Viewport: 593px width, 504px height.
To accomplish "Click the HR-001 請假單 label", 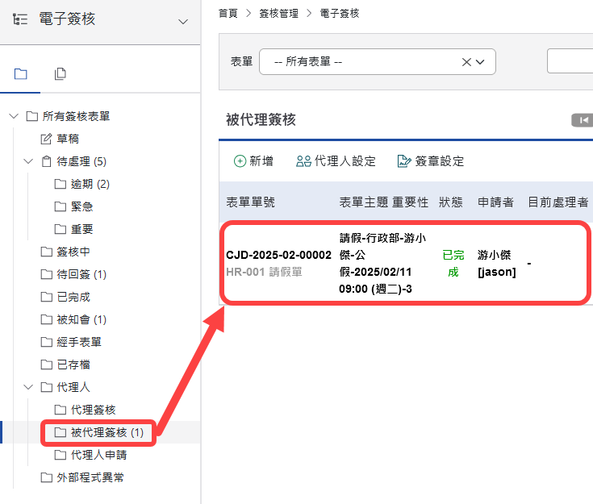I will click(264, 273).
